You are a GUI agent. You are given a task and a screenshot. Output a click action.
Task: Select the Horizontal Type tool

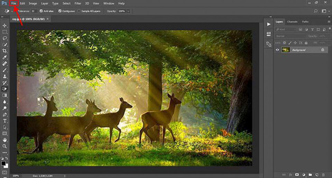[4, 121]
